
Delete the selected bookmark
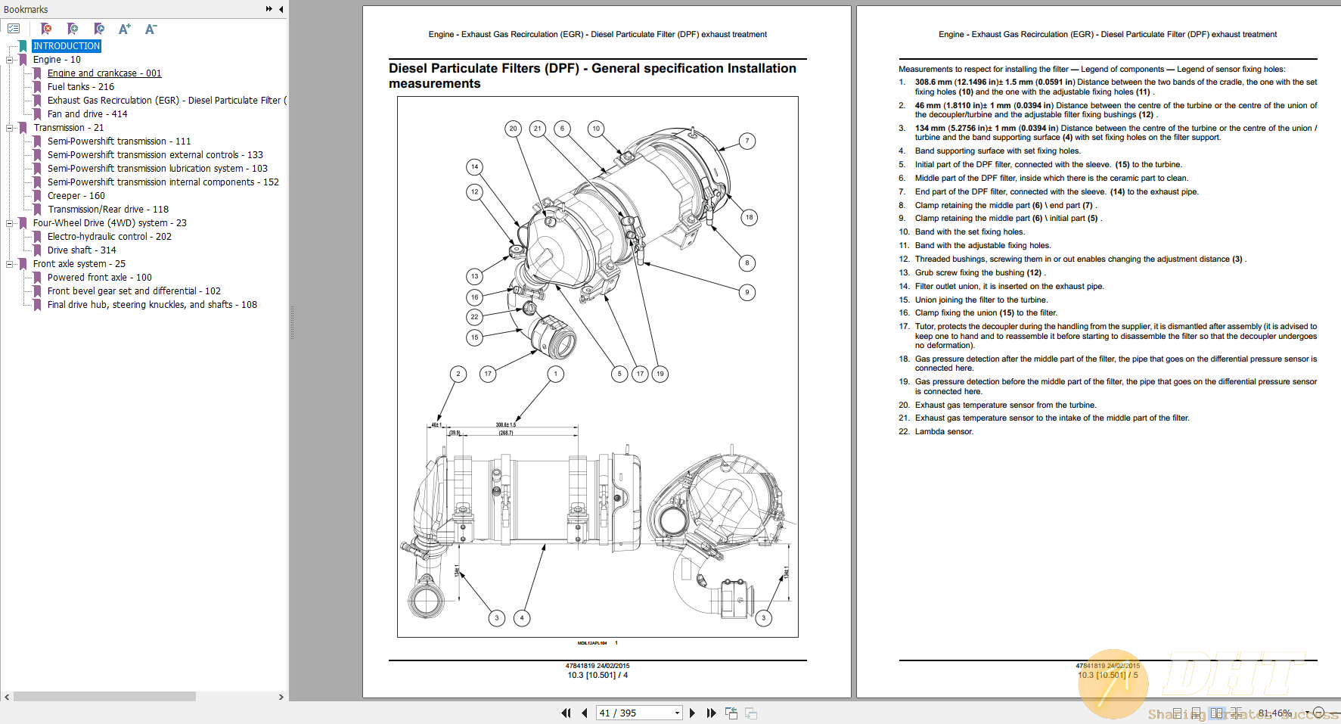point(46,29)
